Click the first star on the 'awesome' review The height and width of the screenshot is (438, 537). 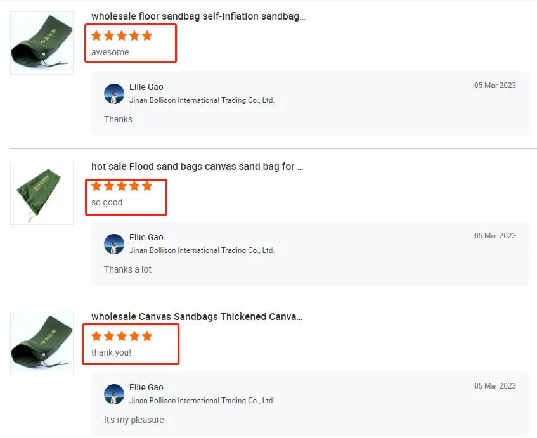pyautogui.click(x=96, y=35)
